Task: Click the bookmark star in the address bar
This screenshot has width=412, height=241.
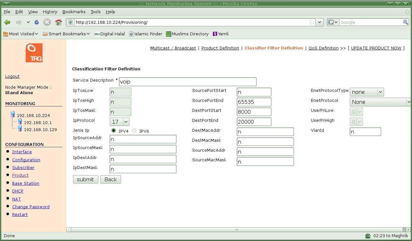Action: click(x=312, y=22)
